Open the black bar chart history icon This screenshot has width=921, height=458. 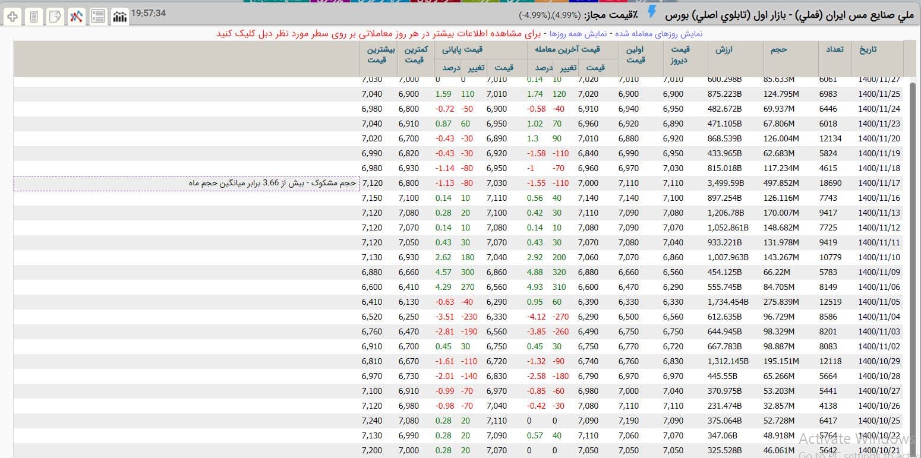(120, 16)
